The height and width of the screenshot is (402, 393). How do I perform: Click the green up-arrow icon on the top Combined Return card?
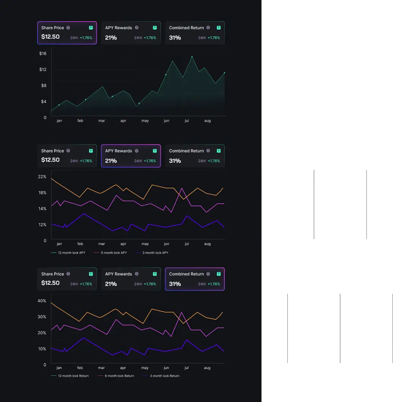[219, 28]
